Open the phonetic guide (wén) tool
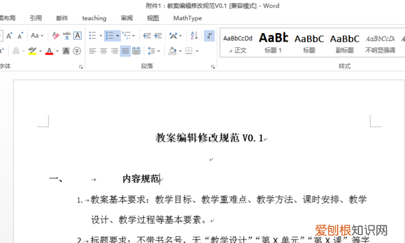Viewport: 405px width, 243px height. point(67,36)
